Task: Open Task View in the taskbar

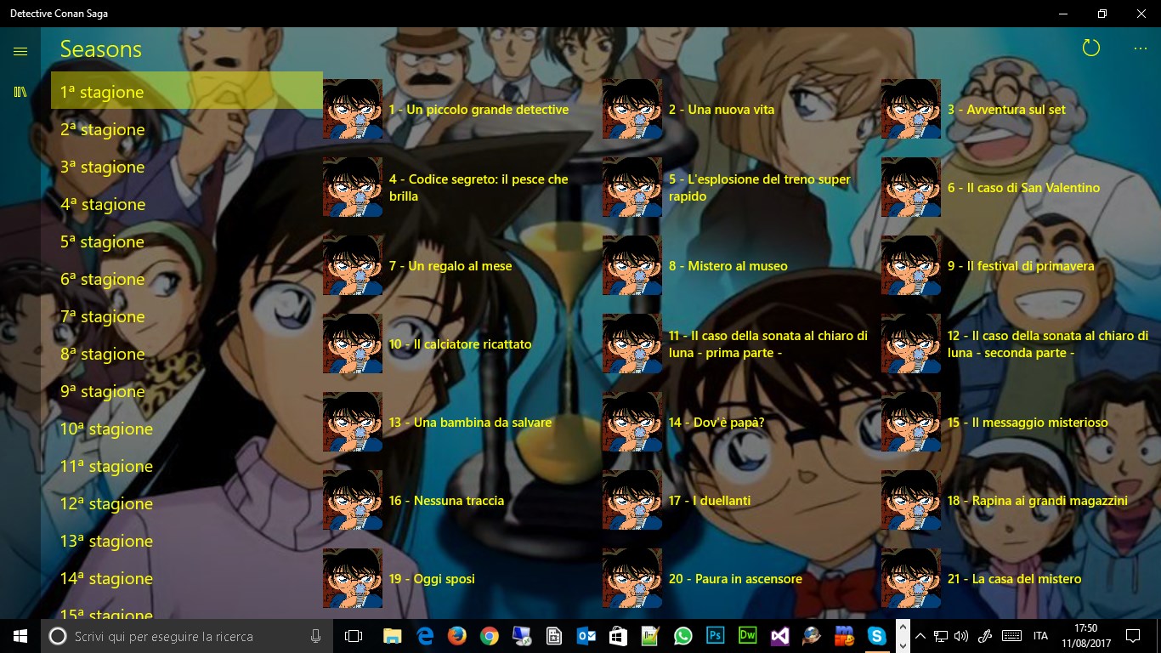Action: 354,636
